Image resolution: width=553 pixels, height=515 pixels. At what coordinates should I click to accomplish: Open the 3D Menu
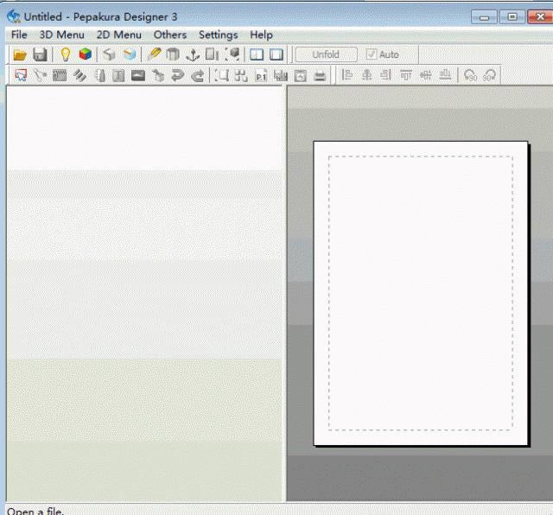pyautogui.click(x=61, y=35)
